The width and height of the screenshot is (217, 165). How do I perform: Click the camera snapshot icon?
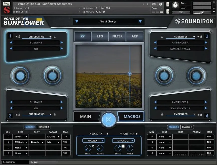point(154,4)
